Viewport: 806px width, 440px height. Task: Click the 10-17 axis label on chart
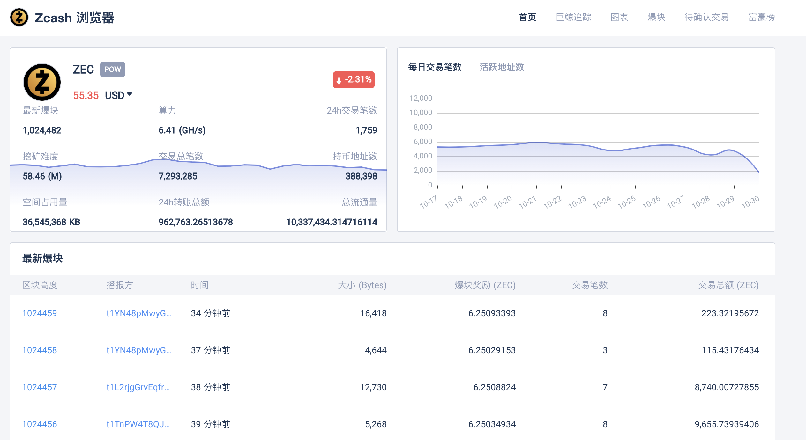click(x=429, y=202)
